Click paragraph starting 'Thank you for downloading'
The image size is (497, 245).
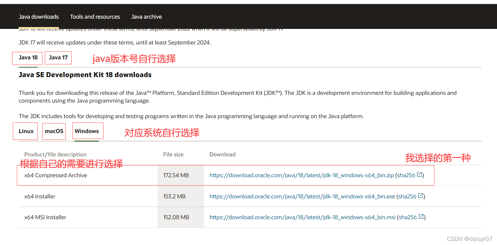pos(238,97)
